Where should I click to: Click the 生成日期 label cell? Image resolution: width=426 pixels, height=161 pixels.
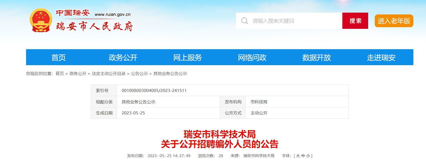click(104, 113)
